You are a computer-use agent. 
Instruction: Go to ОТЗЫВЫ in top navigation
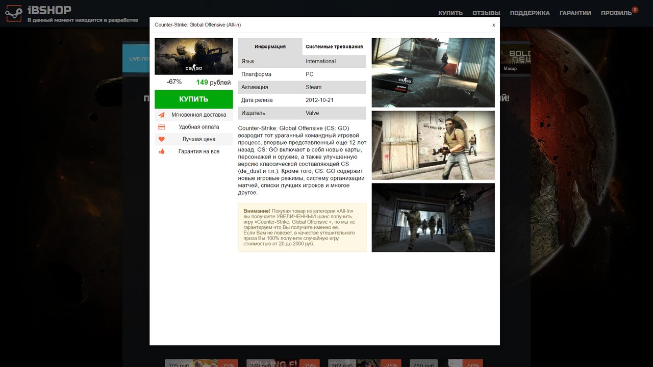486,13
